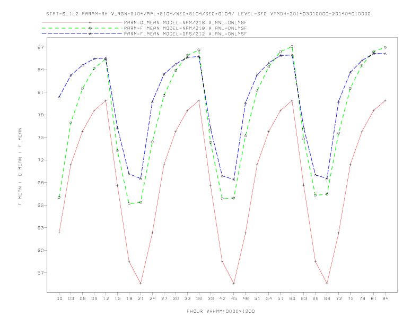Click the x-axis tick label 00
This screenshot has width=420, height=325.
click(59, 298)
